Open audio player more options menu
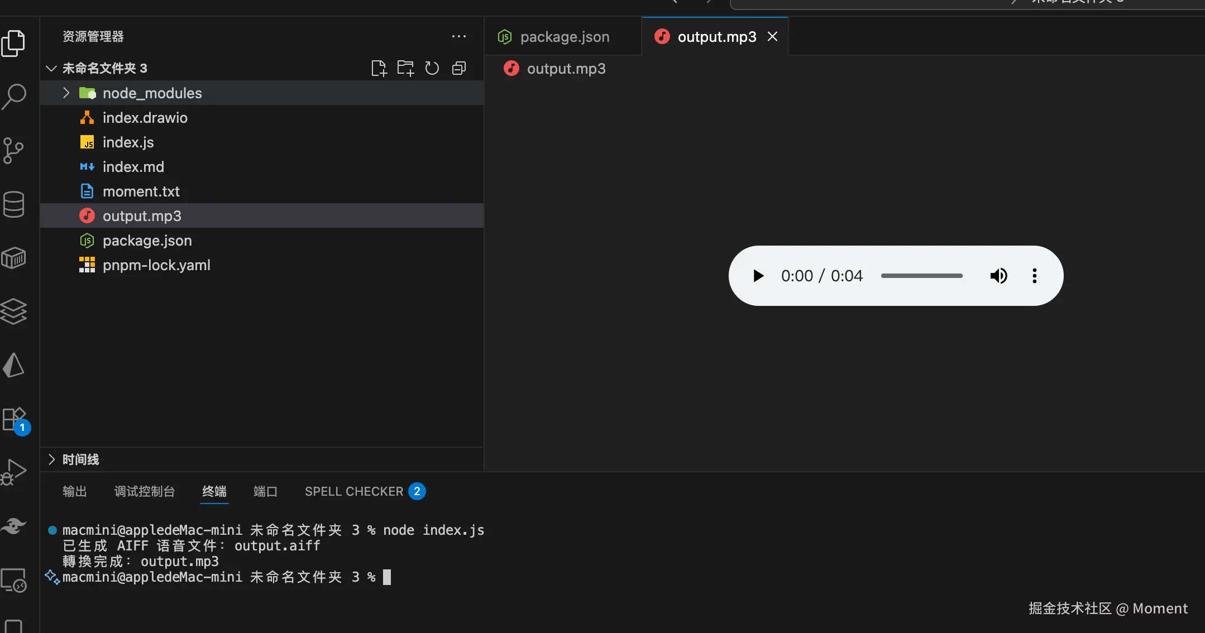This screenshot has width=1205, height=633. pyautogui.click(x=1034, y=276)
